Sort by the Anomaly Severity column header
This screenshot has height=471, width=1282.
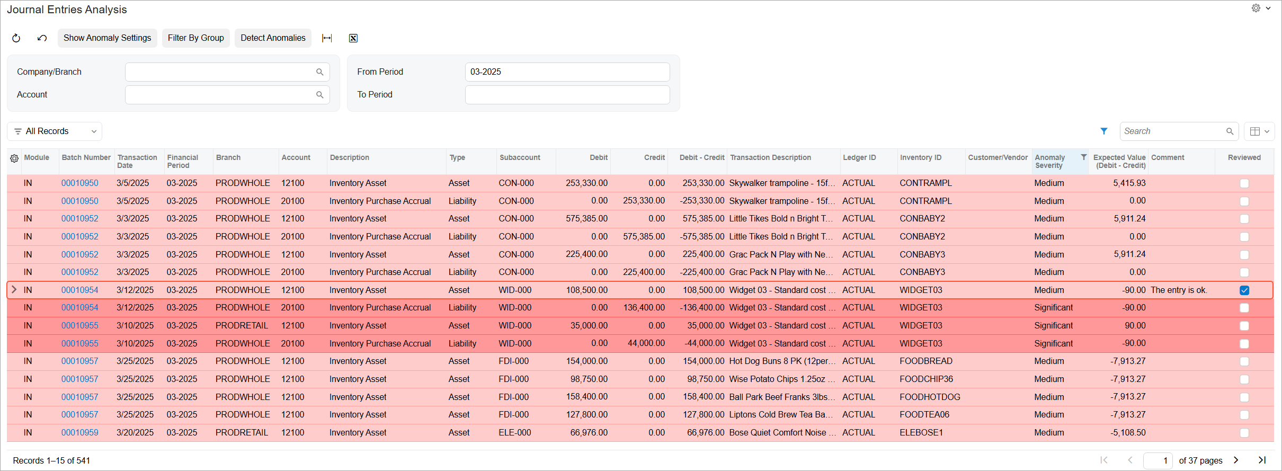tap(1050, 162)
